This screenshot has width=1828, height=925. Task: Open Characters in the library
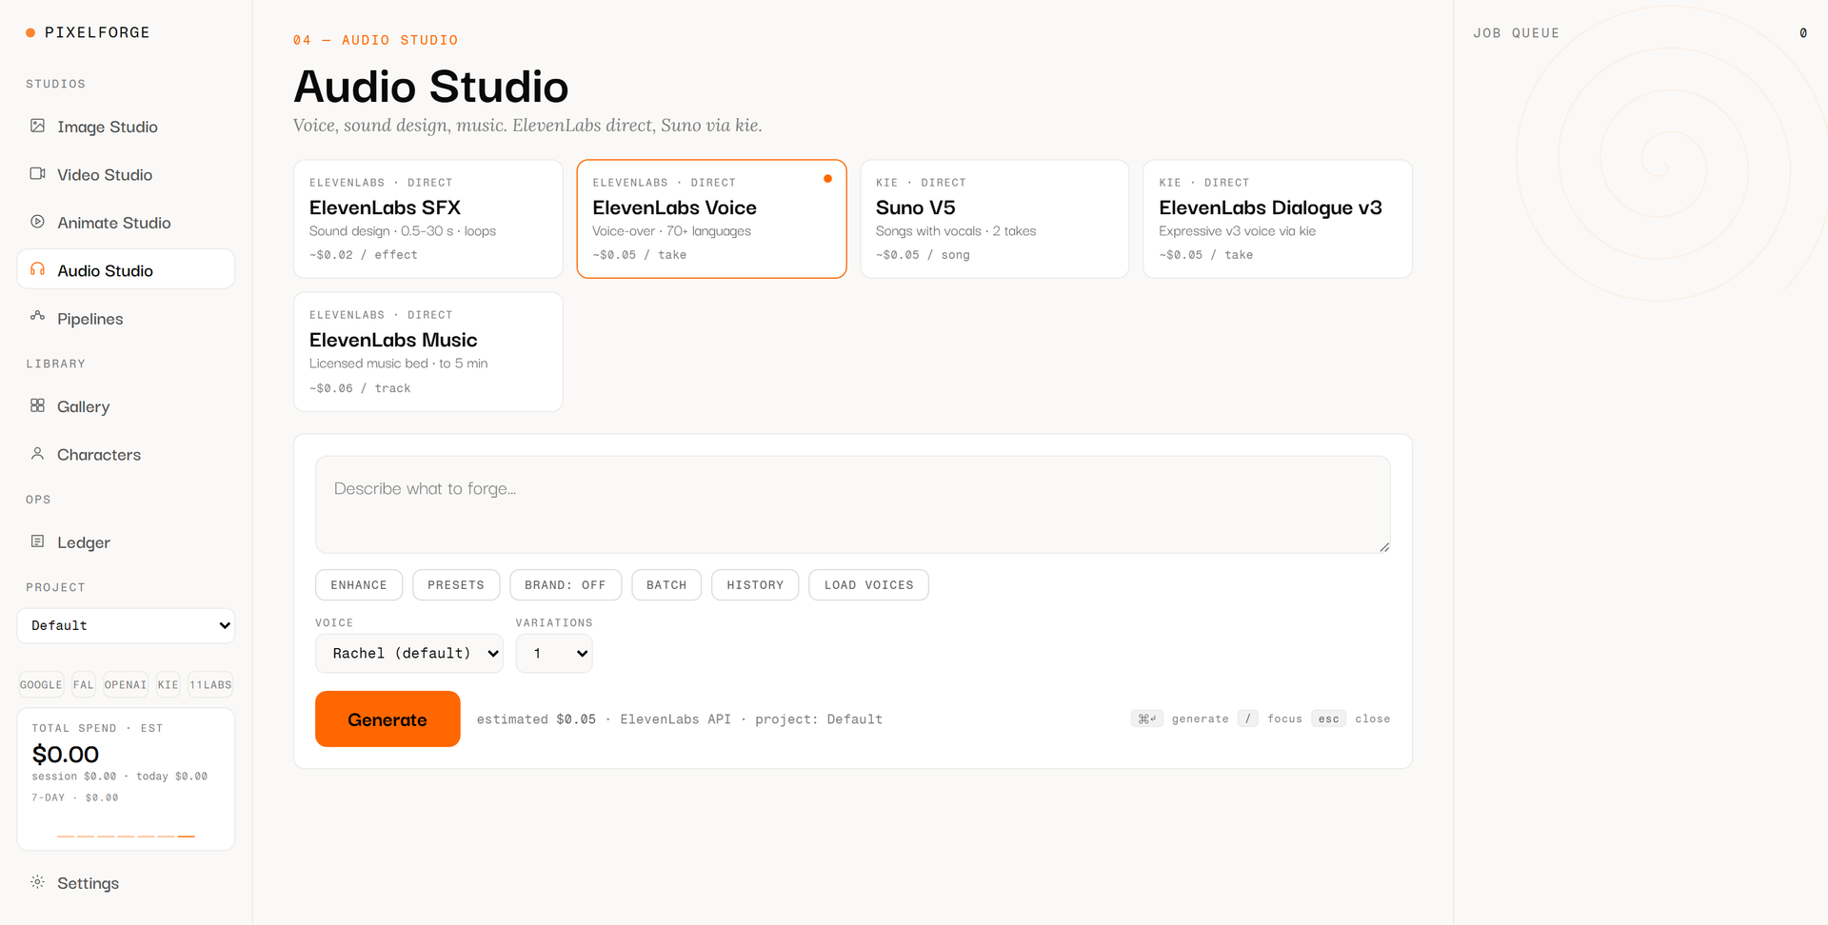tap(126, 455)
